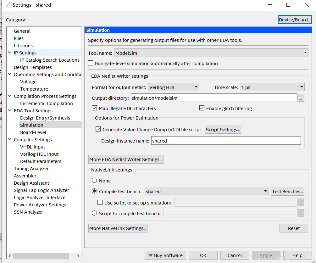This screenshot has height=263, width=316.
Task: Select the None NativeLink radio option
Action: [94, 180]
